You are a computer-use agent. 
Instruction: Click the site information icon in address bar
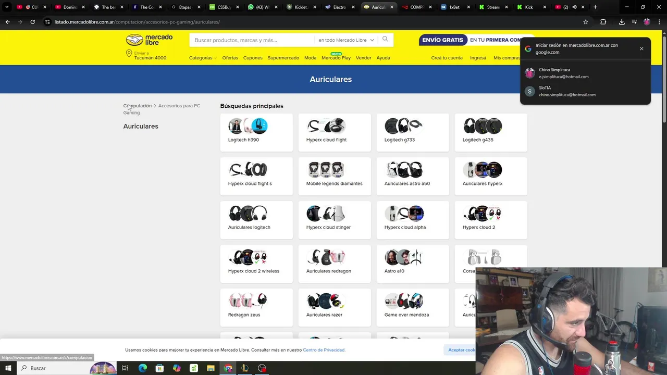47,22
